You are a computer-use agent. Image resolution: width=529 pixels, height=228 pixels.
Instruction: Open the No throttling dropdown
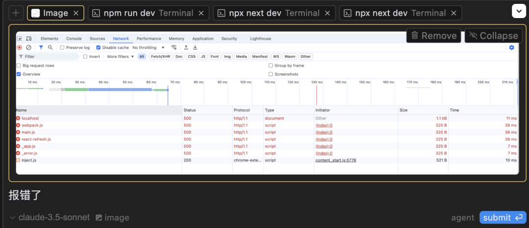[149, 48]
